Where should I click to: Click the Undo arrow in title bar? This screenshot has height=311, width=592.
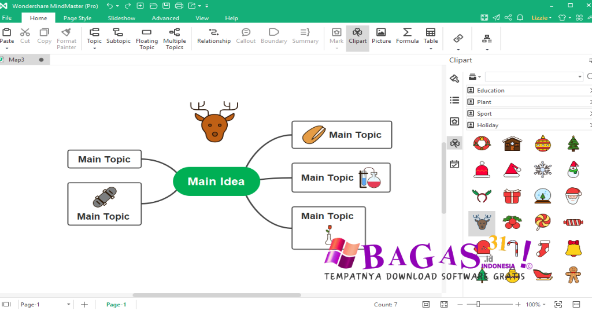point(110,6)
